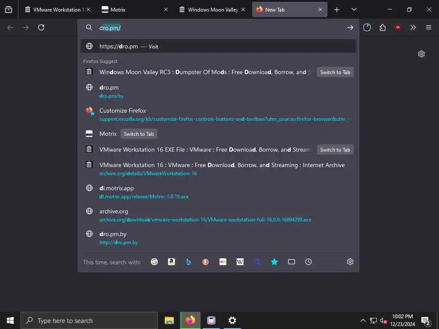Search only bookmarks via star icon
Image resolution: width=439 pixels, height=329 pixels.
274,262
